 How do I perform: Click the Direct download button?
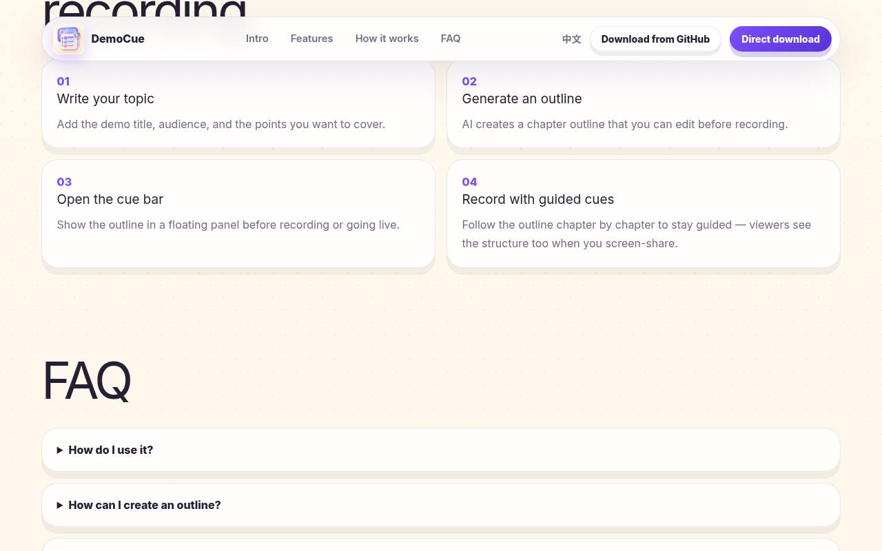[781, 39]
